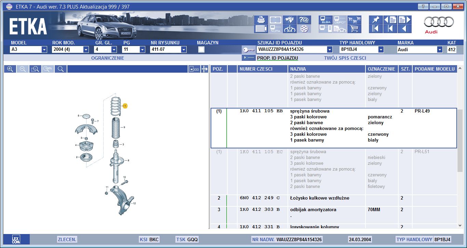Screen dimensions: 467x248
Task: Click the monitor-to-list transfer icon
Action: [x=325, y=29]
